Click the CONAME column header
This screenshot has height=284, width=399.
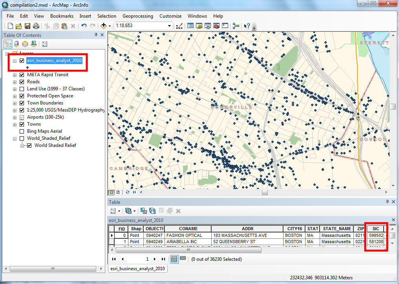pyautogui.click(x=188, y=229)
